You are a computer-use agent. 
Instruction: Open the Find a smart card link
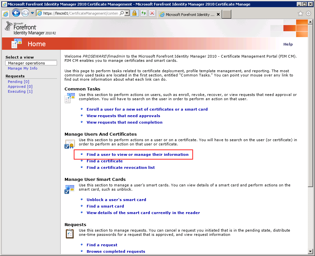(x=105, y=206)
